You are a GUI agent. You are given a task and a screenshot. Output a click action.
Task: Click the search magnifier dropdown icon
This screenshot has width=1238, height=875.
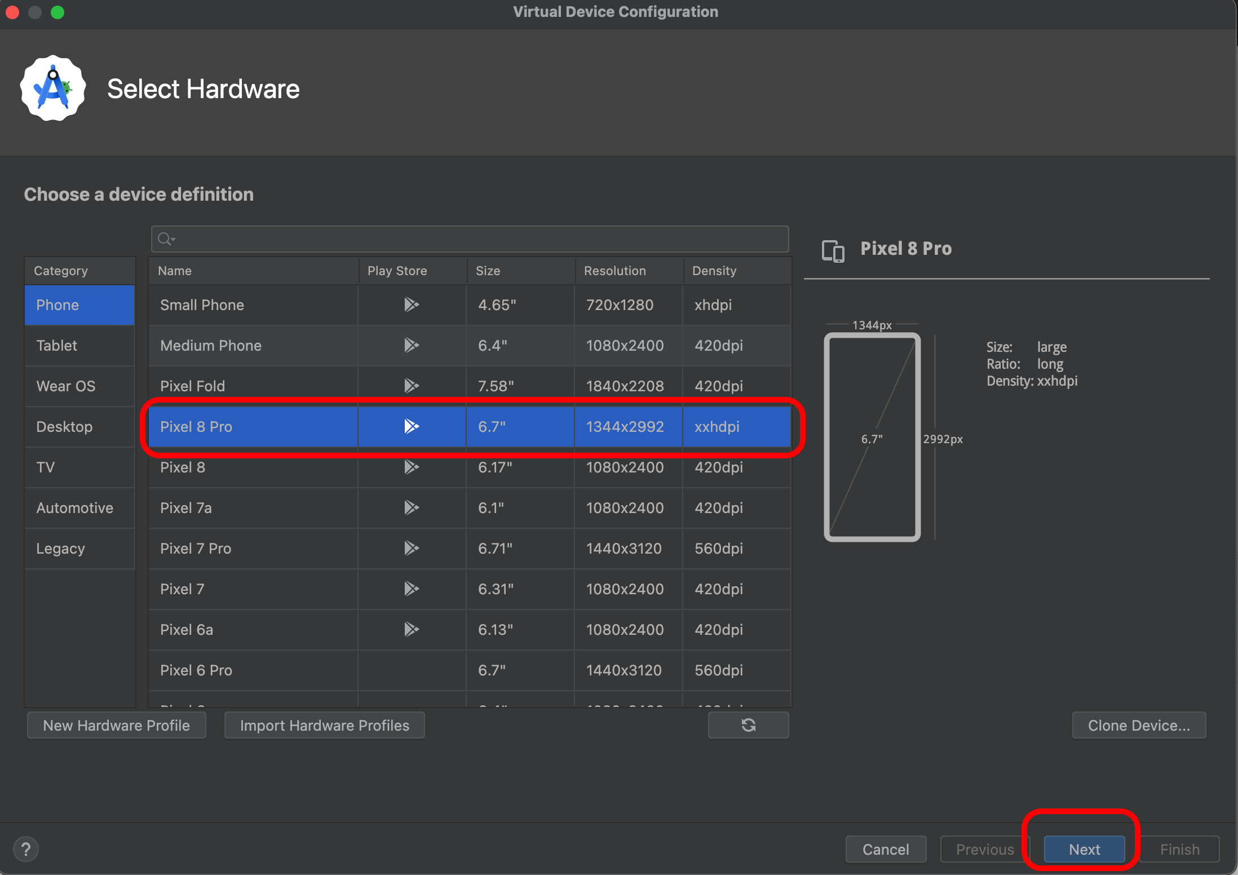[166, 239]
